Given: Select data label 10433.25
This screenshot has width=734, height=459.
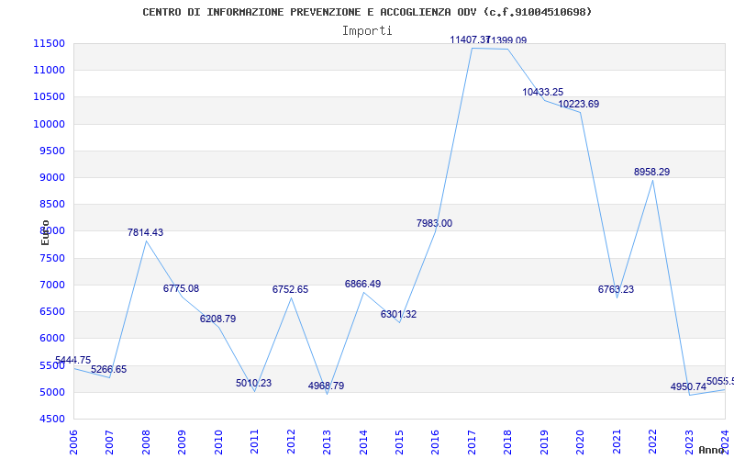Looking at the screenshot, I should pos(543,93).
